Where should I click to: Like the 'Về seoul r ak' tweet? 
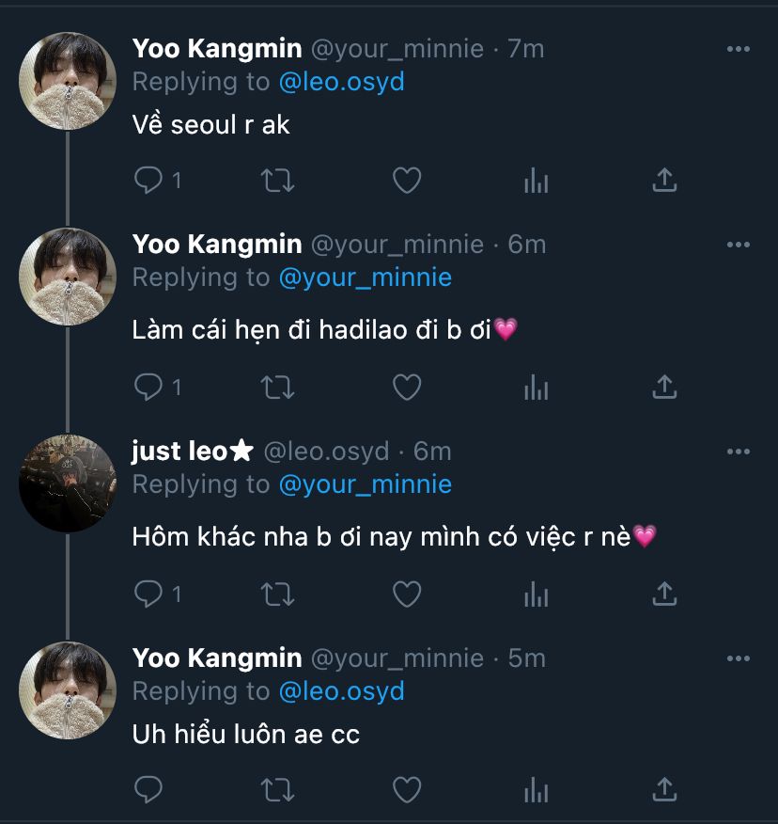coord(406,180)
